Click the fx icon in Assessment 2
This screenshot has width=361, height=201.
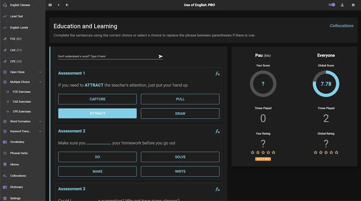click(x=217, y=132)
